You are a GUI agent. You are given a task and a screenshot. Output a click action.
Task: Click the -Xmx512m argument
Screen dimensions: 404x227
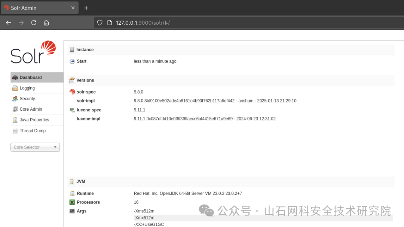pyautogui.click(x=144, y=218)
